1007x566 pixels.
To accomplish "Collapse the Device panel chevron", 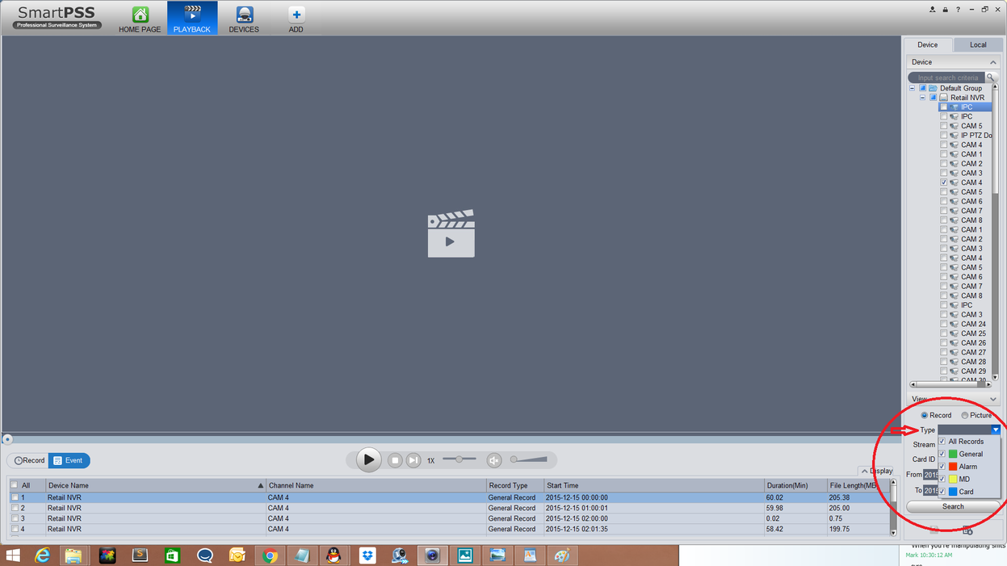I will 992,61.
